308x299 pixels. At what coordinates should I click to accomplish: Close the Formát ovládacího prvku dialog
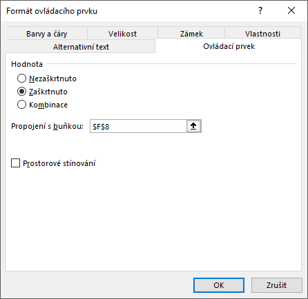pos(291,10)
